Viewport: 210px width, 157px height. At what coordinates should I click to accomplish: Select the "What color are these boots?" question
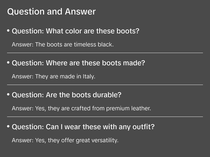point(76,31)
